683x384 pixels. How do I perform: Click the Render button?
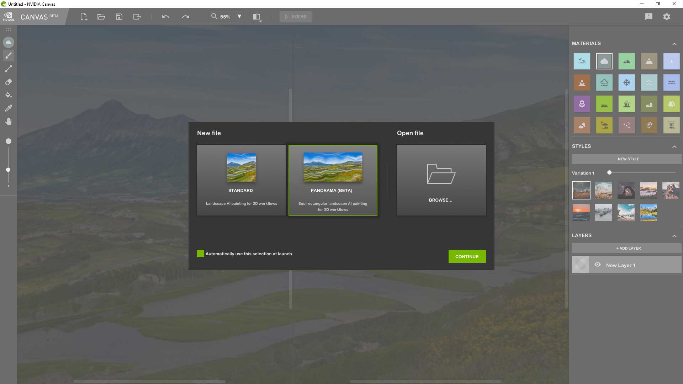coord(296,17)
